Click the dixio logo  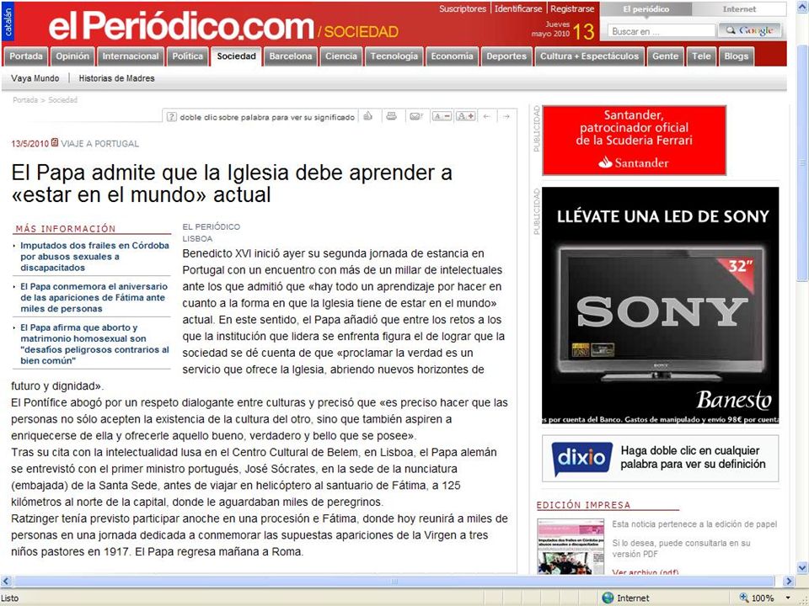581,458
